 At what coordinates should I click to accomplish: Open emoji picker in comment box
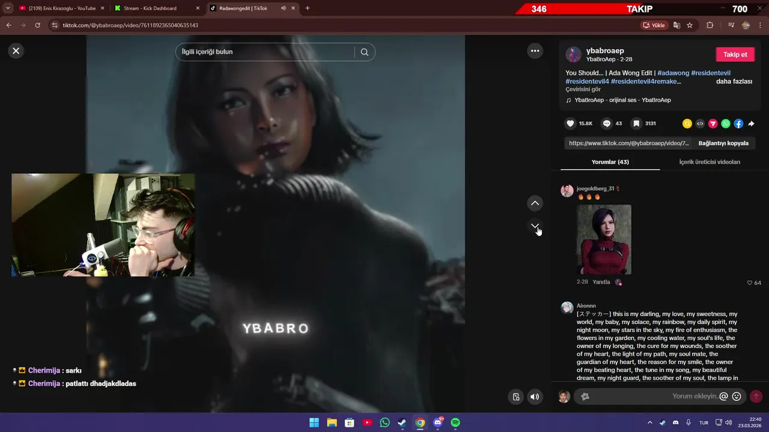pos(737,397)
